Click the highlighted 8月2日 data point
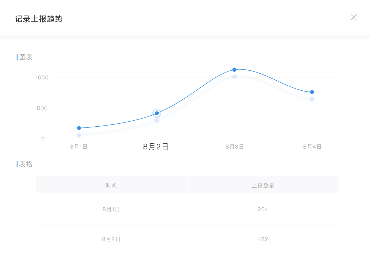 coord(157,113)
